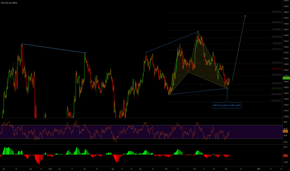Select the descending trend line above April-July highs

coord(54,49)
